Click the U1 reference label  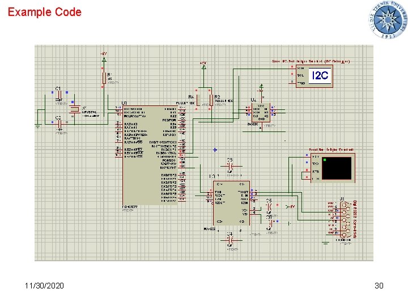tap(124, 103)
